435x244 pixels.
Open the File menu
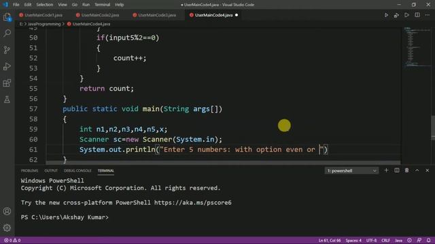(16, 5)
